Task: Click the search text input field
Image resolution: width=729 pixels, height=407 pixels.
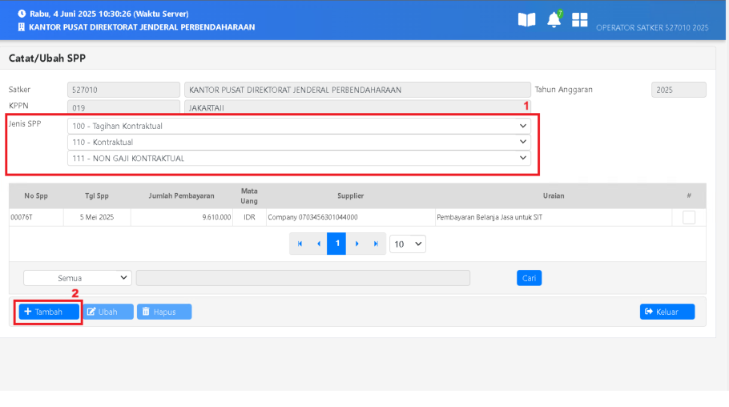Action: click(303, 278)
